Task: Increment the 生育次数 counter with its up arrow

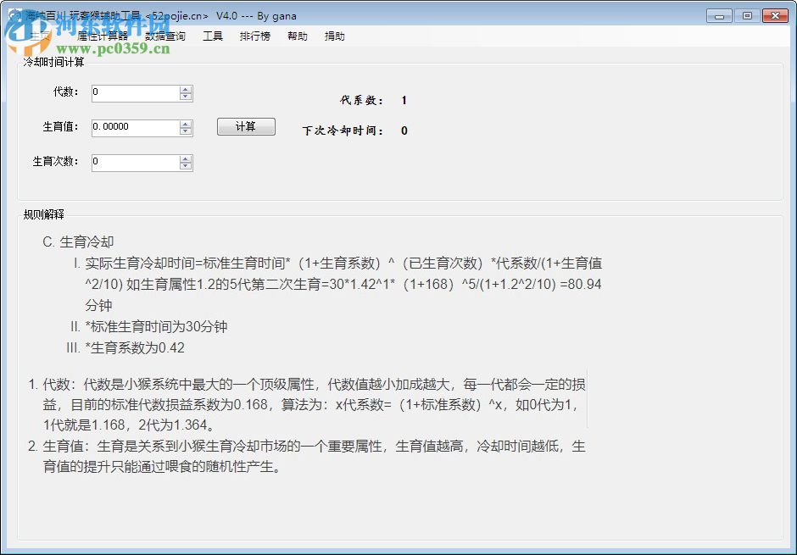Action: [186, 159]
